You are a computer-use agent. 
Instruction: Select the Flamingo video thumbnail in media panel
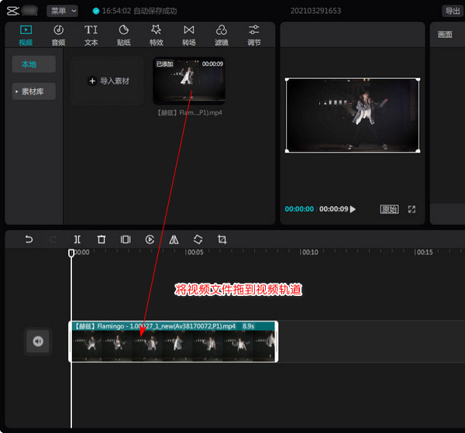click(x=189, y=81)
